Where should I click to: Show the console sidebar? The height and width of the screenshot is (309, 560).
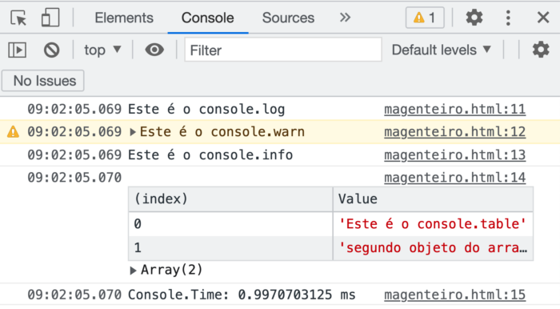pyautogui.click(x=17, y=50)
